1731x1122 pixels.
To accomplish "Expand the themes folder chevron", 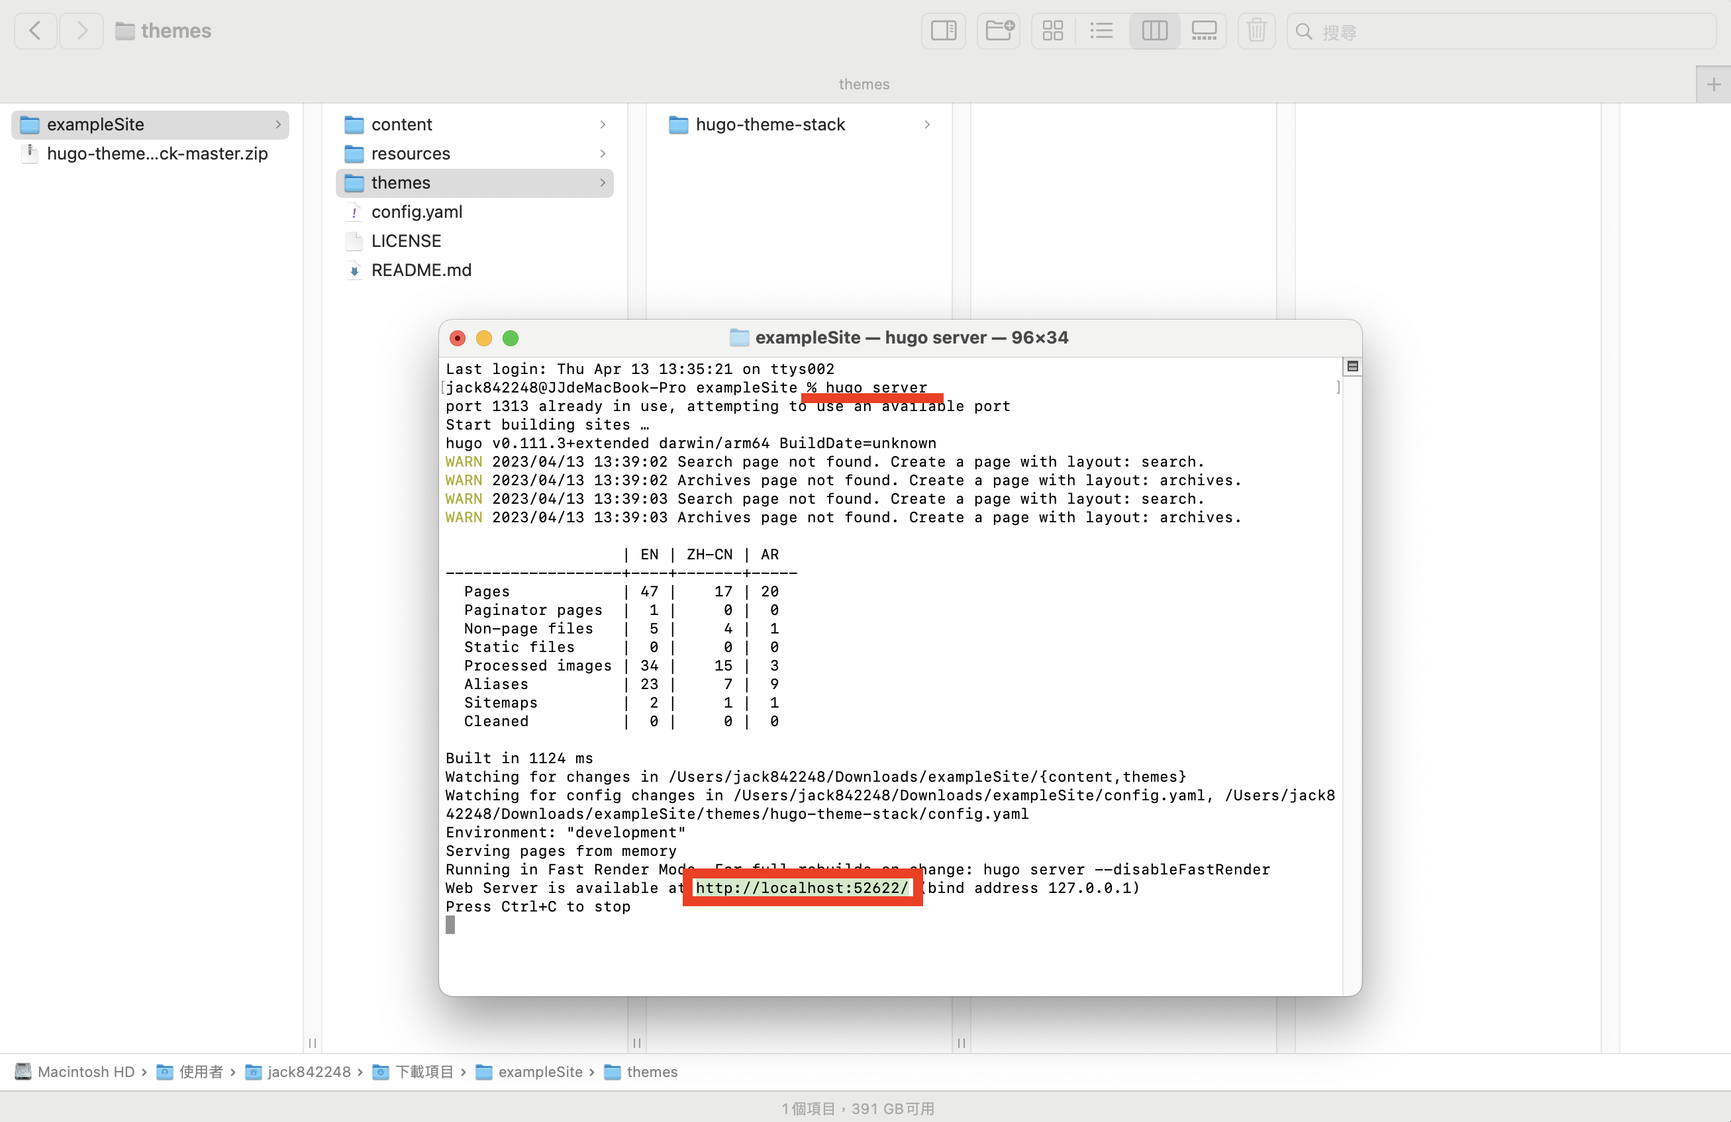I will (x=602, y=183).
